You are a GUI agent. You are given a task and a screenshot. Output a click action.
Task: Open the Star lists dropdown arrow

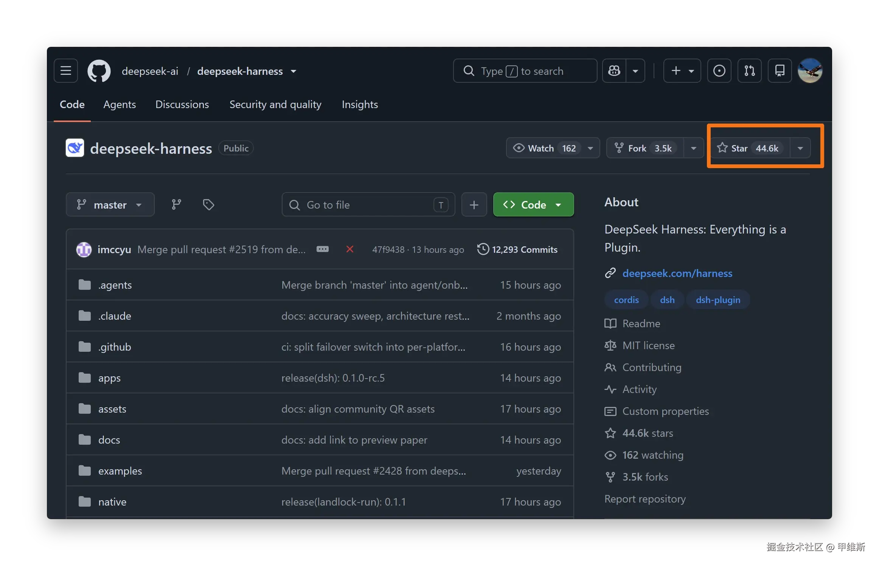[x=800, y=148]
